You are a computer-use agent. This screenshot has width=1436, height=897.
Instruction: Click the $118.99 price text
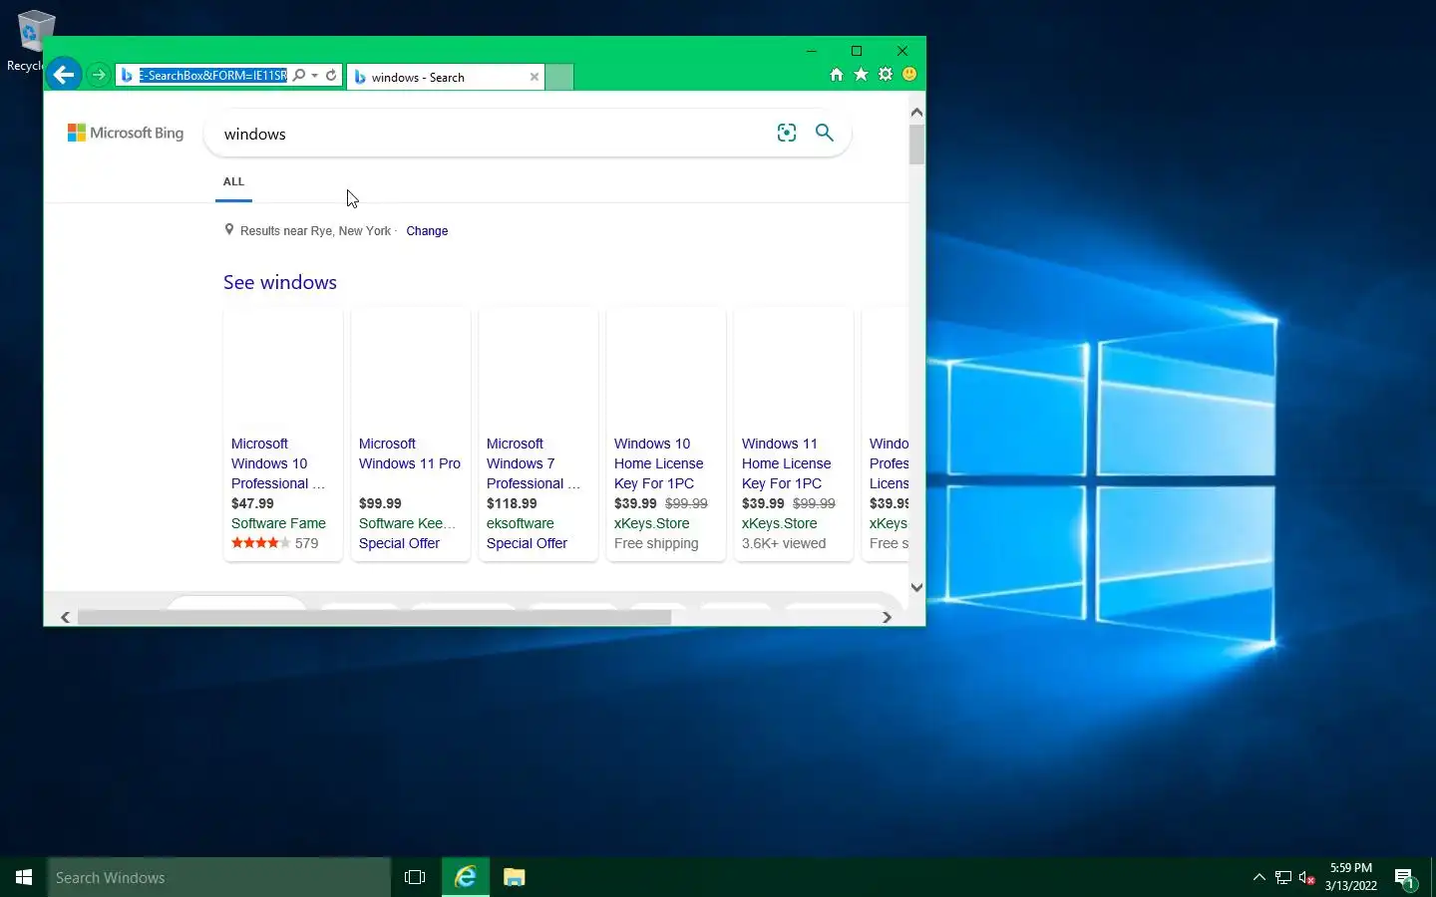pos(512,503)
